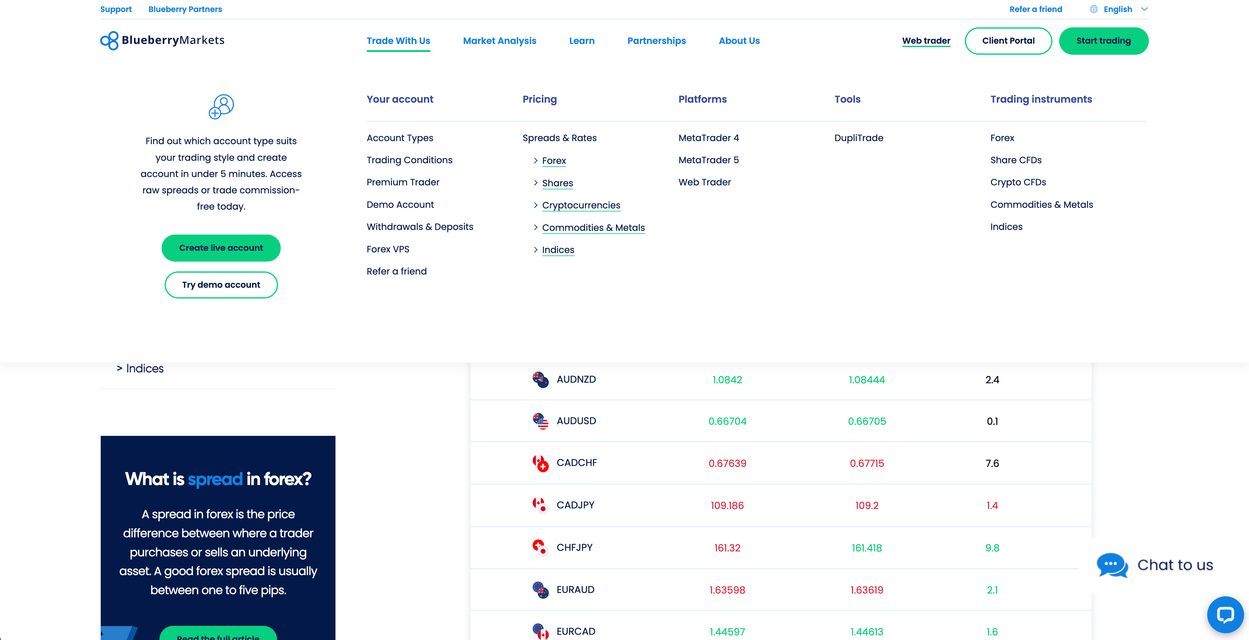Click the Platforms column heading
Viewport: 1249px width, 640px height.
point(702,100)
